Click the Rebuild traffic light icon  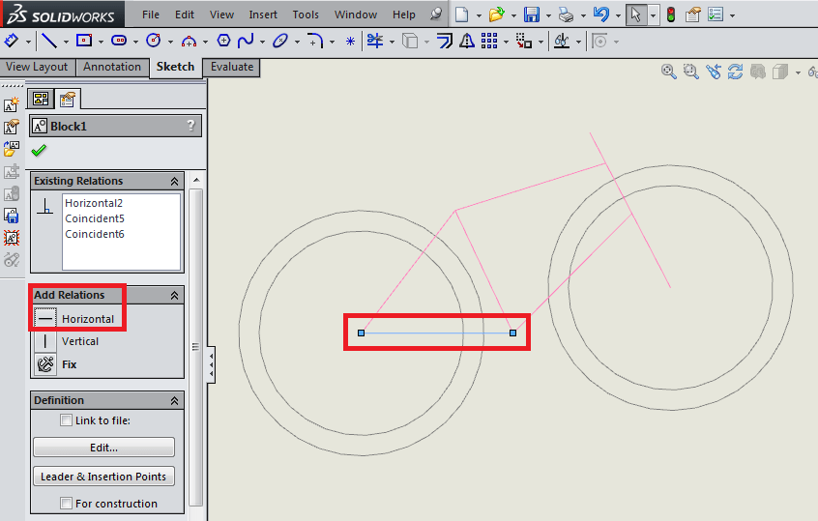click(x=670, y=14)
